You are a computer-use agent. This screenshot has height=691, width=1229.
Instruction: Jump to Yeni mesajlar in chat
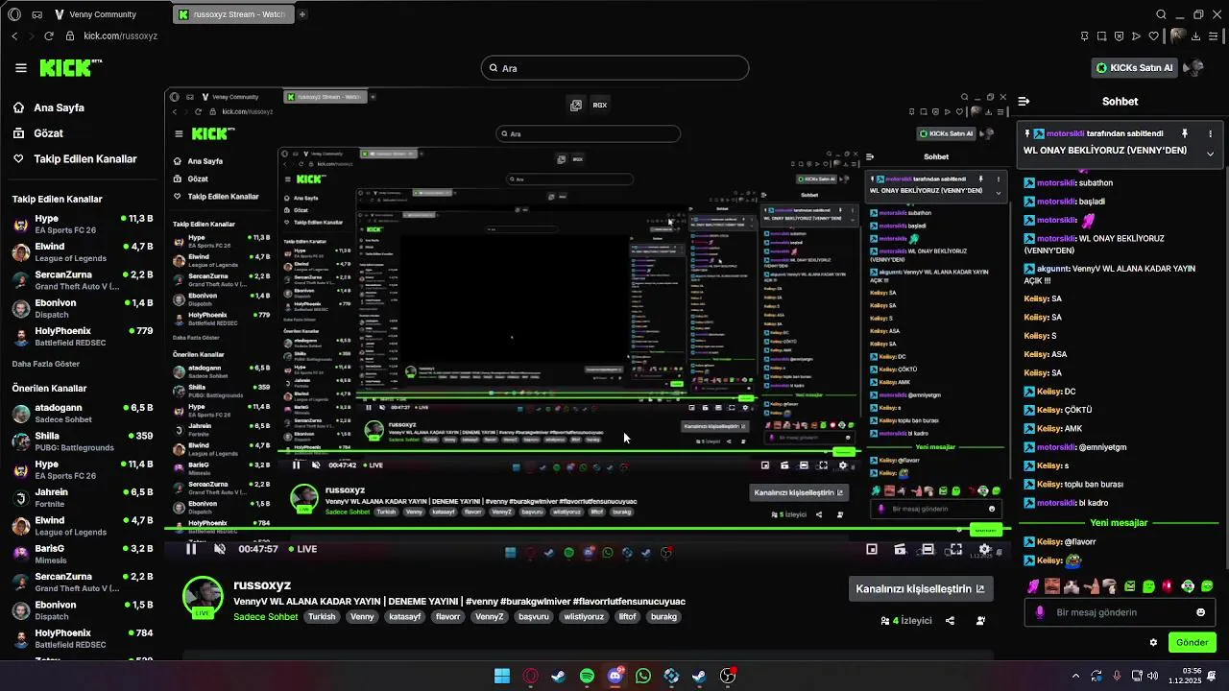point(1119,523)
